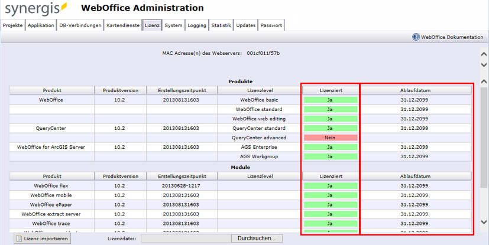Go to the Updates tab
Image resolution: width=489 pixels, height=245 pixels.
[x=246, y=25]
